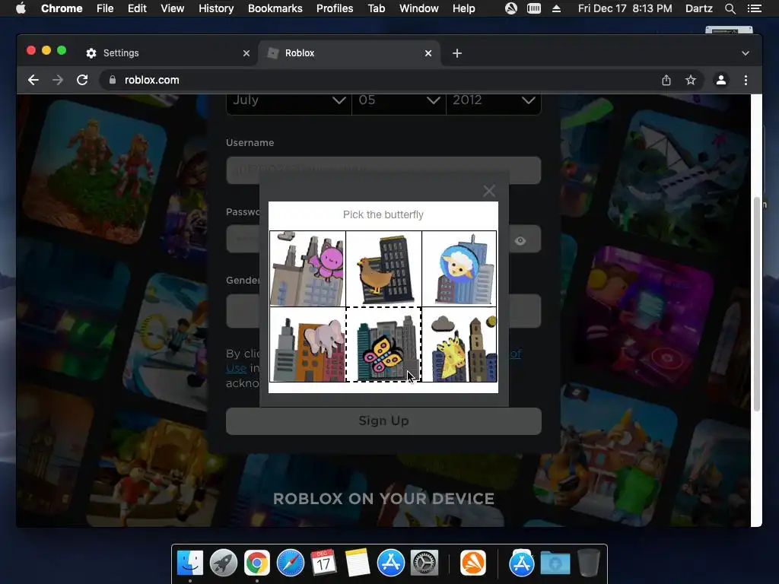This screenshot has width=779, height=584.
Task: Open Calendar from the Dock
Action: tap(323, 563)
